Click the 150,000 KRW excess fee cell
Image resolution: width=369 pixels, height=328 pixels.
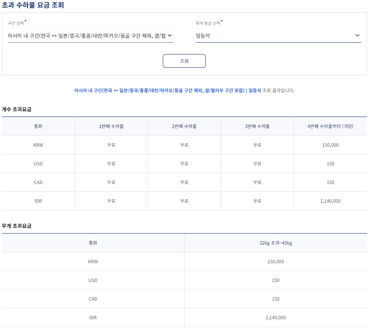tap(330, 145)
